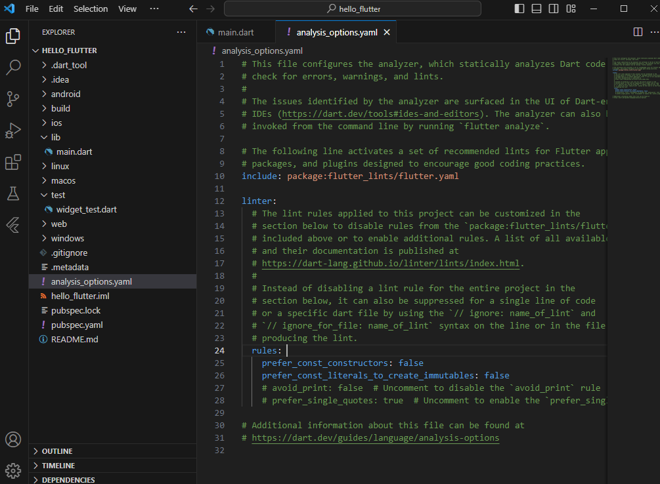Open the View menu

click(127, 9)
